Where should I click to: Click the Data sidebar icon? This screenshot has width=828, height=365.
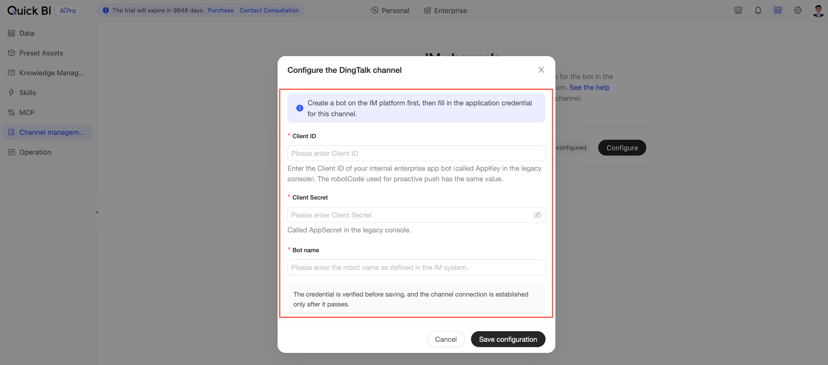tap(11, 33)
